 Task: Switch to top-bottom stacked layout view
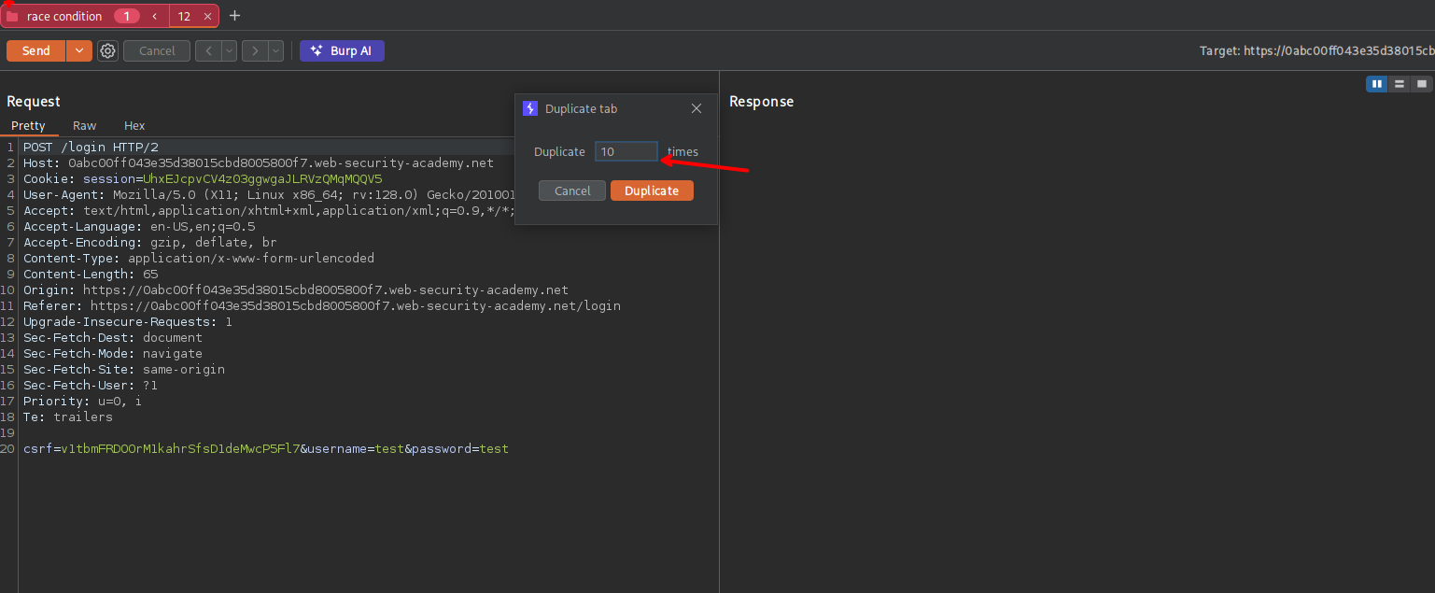click(1399, 84)
